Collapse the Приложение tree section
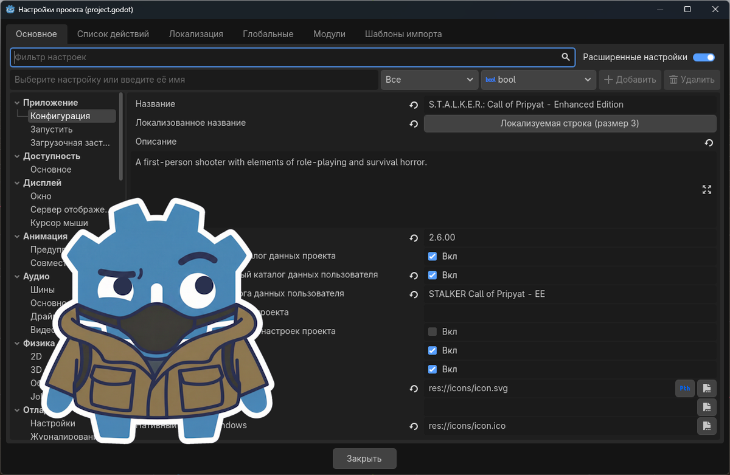This screenshot has width=730, height=475. [x=16, y=103]
